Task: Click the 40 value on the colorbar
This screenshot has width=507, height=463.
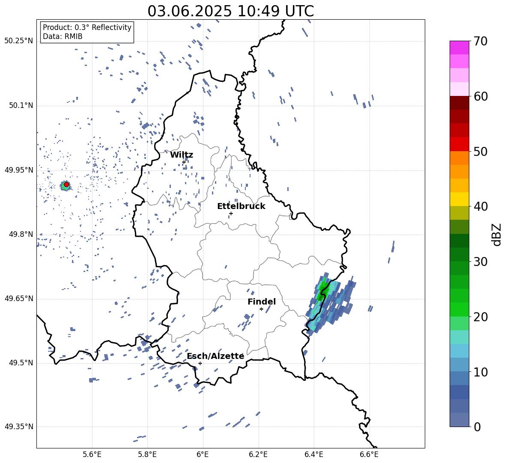Action: tap(480, 206)
